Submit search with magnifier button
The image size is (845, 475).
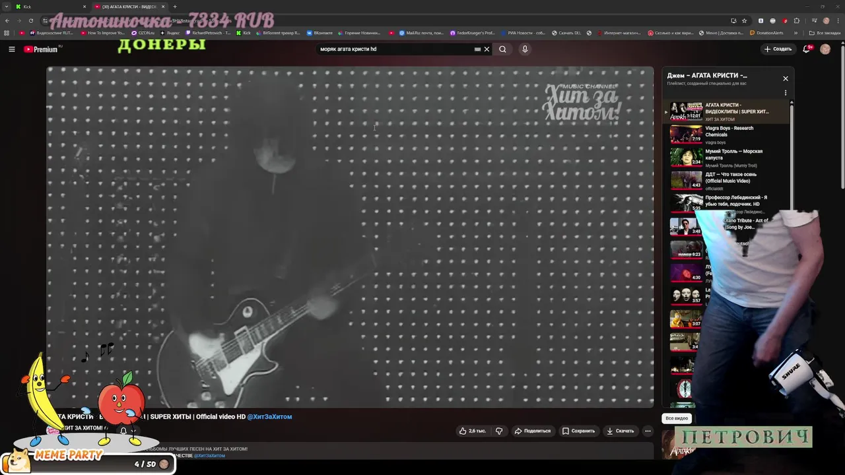click(x=502, y=49)
